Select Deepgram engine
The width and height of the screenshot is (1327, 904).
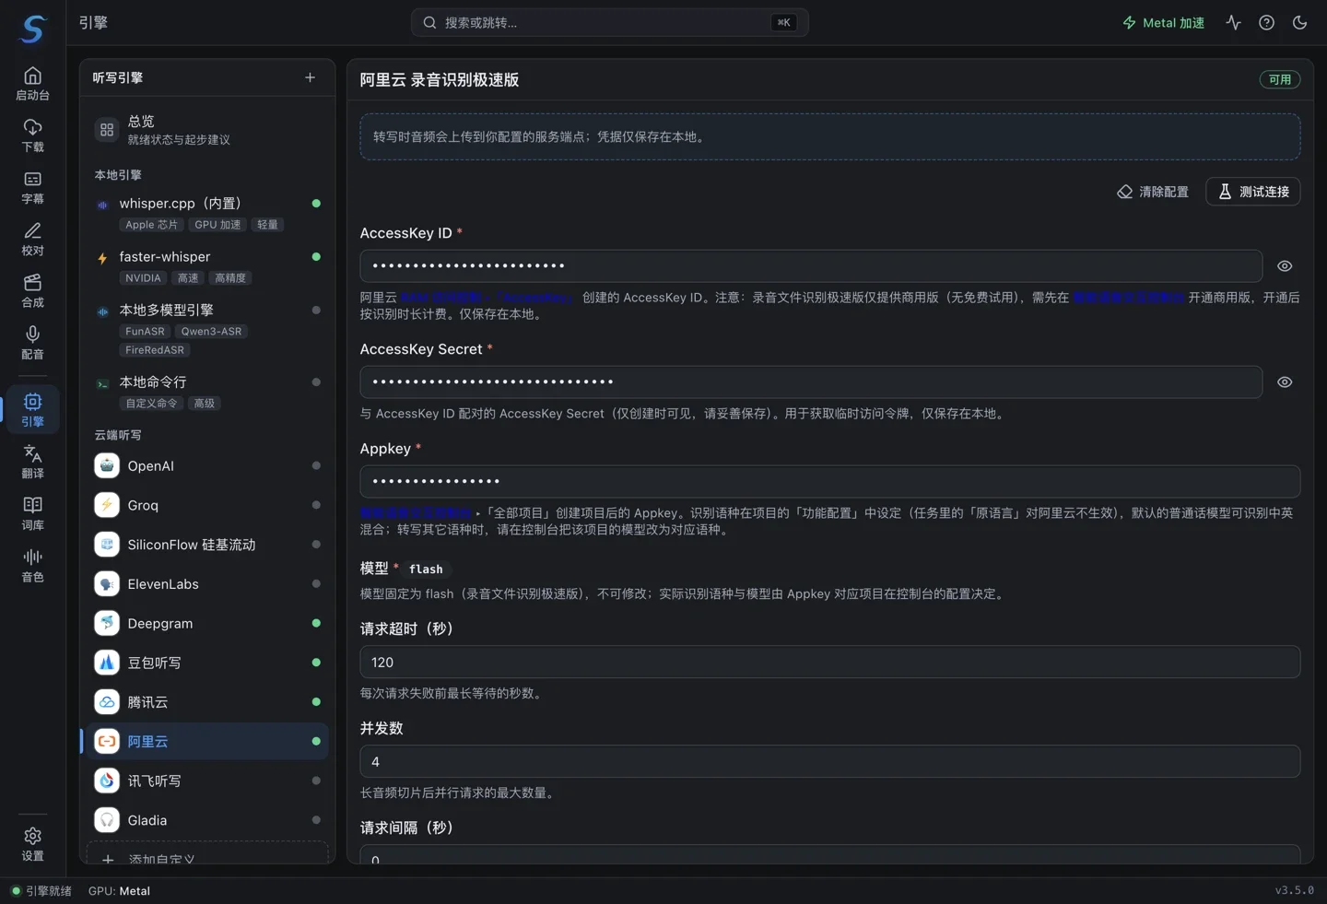207,623
